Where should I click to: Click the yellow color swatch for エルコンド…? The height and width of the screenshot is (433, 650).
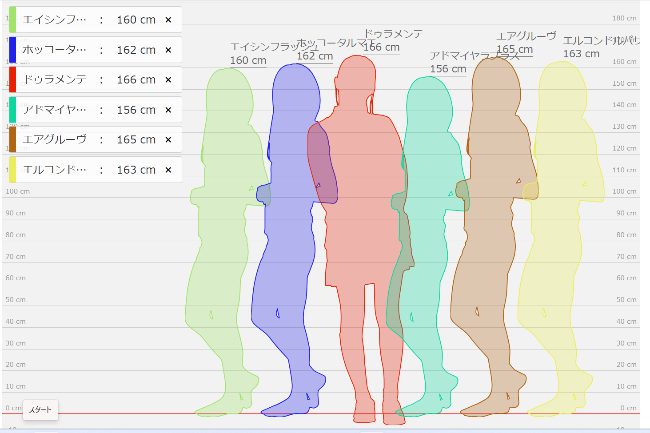pos(12,170)
